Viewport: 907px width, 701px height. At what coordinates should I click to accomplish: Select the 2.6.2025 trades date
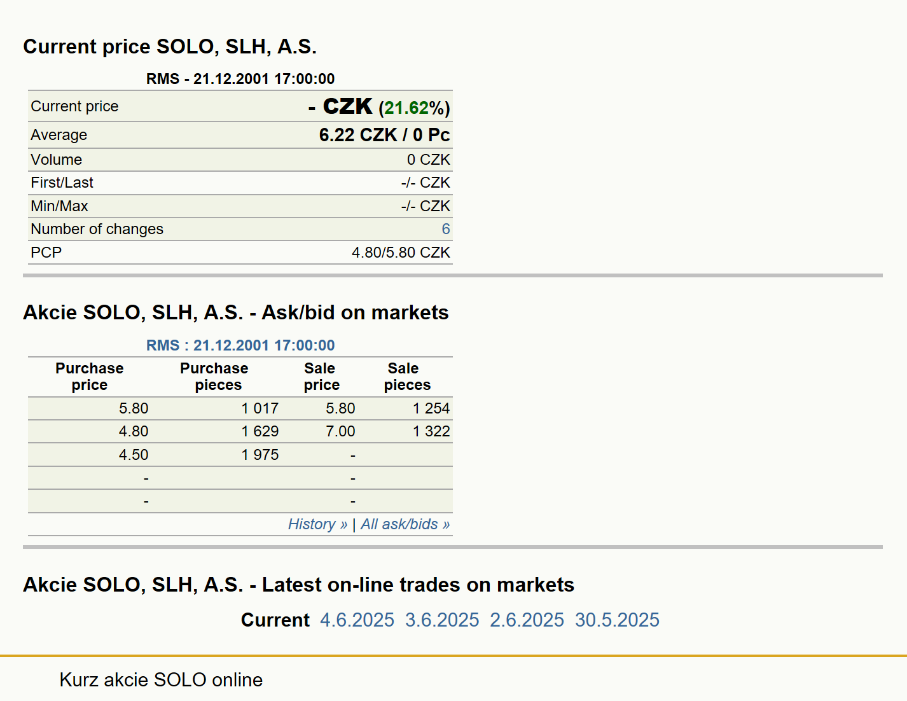click(x=527, y=620)
